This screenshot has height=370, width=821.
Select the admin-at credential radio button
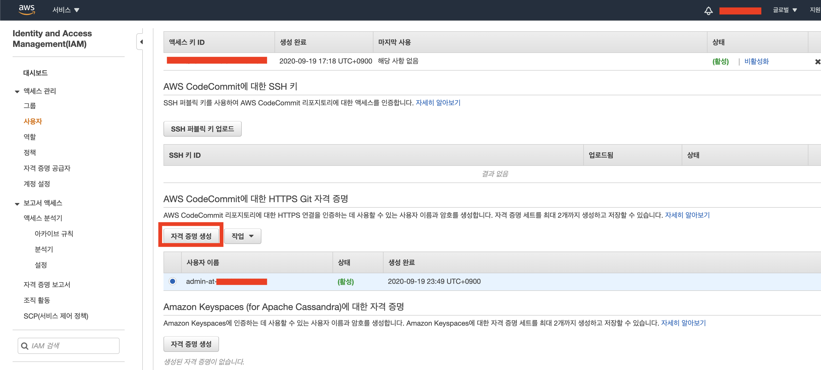tap(172, 281)
